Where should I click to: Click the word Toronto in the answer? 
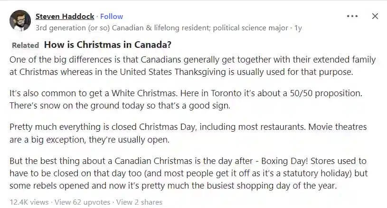point(226,93)
